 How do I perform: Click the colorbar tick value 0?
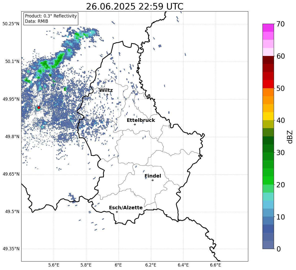pyautogui.click(x=278, y=249)
